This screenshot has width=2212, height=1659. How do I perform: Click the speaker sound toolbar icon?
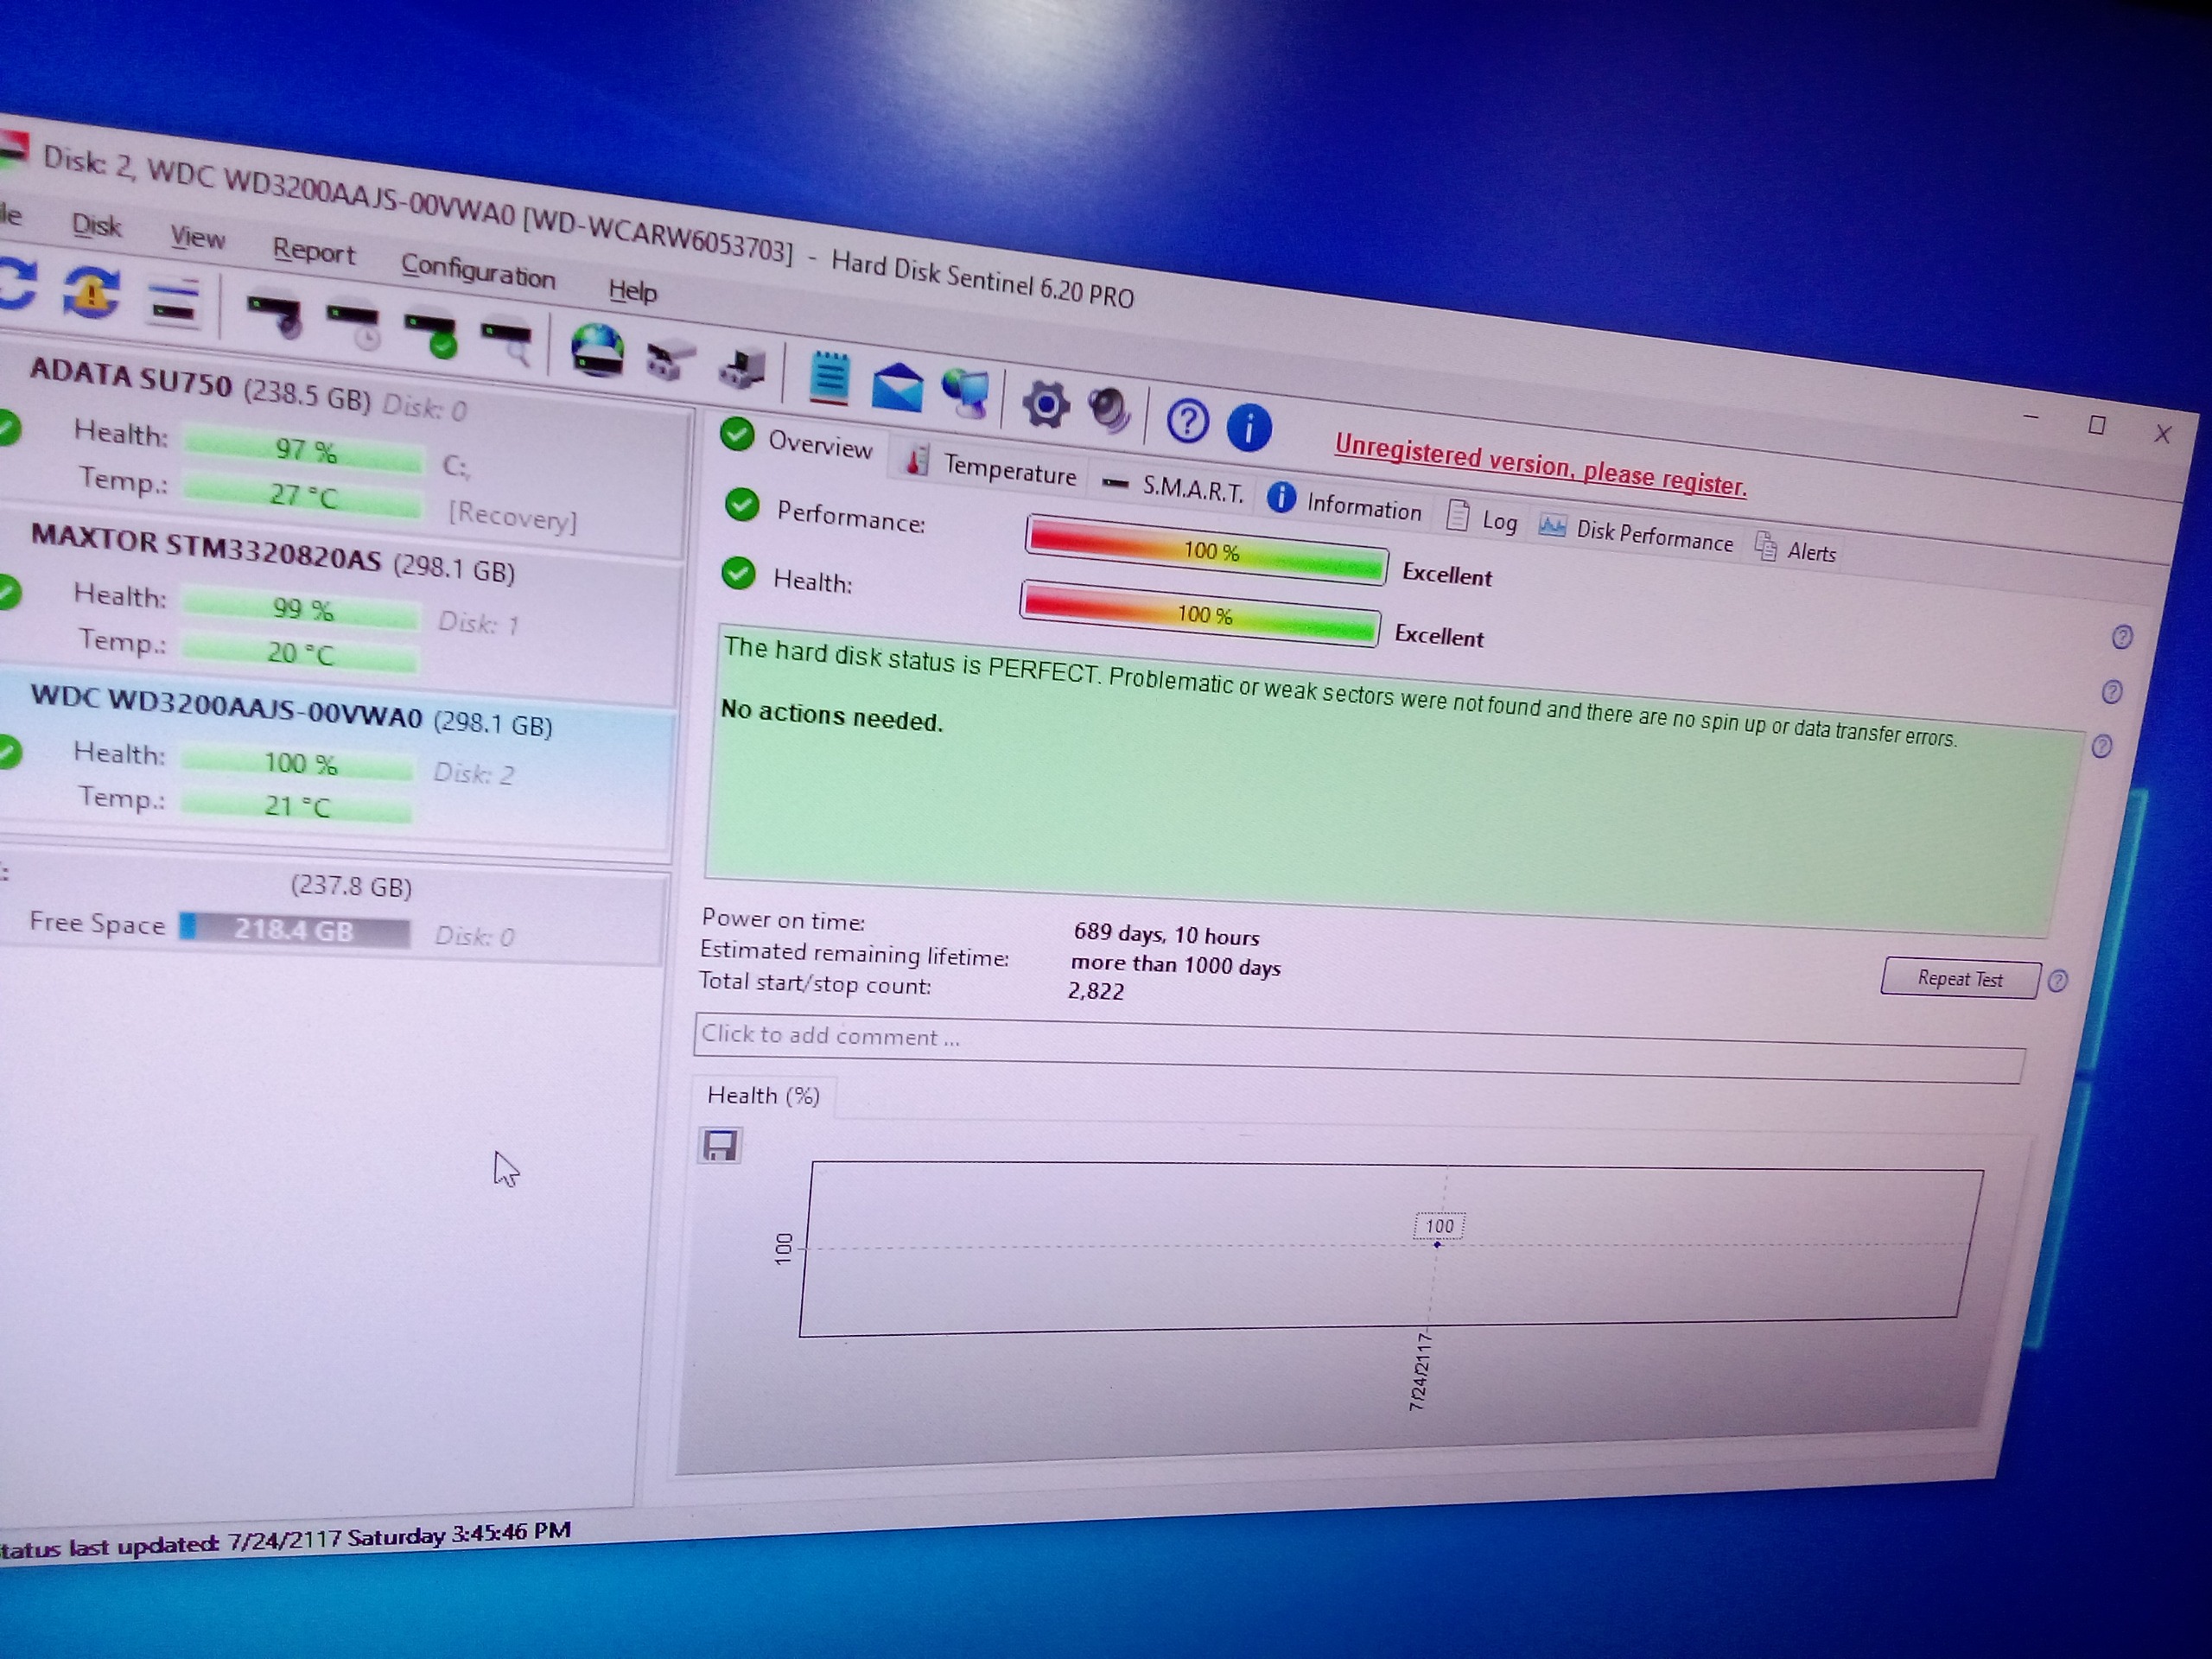tap(1108, 410)
